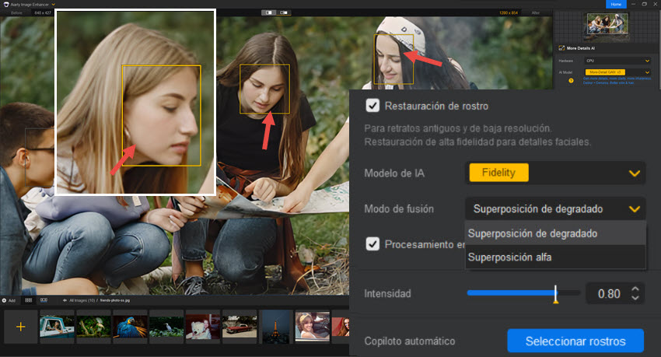Image resolution: width=661 pixels, height=357 pixels.
Task: Open the AI Model More-Detail GAN dropdown
Action: point(617,72)
